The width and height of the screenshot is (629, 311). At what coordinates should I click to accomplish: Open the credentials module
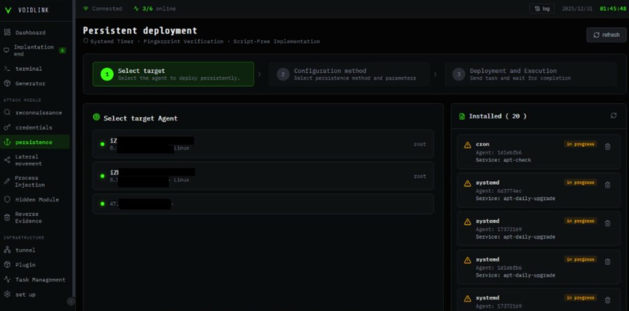34,128
